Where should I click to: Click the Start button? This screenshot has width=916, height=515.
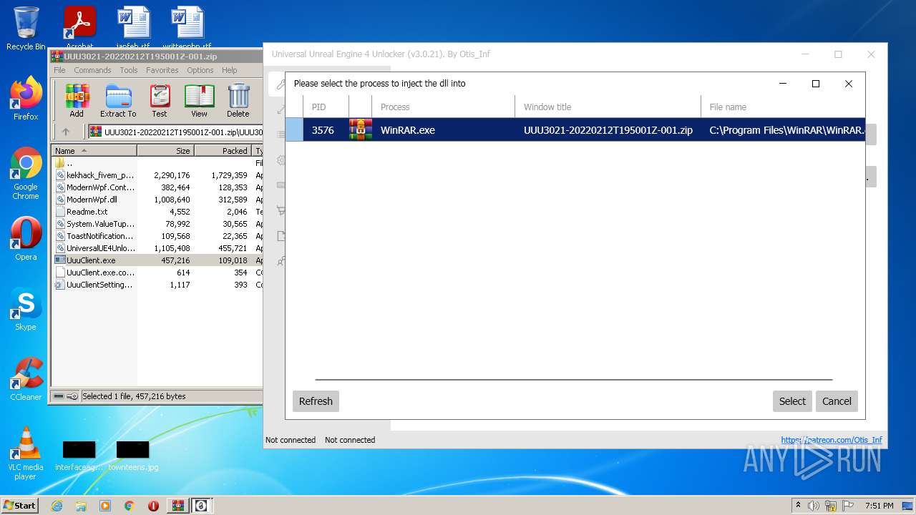20,506
